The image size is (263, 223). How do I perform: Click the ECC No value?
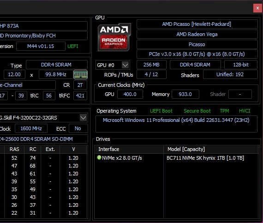click(x=78, y=128)
